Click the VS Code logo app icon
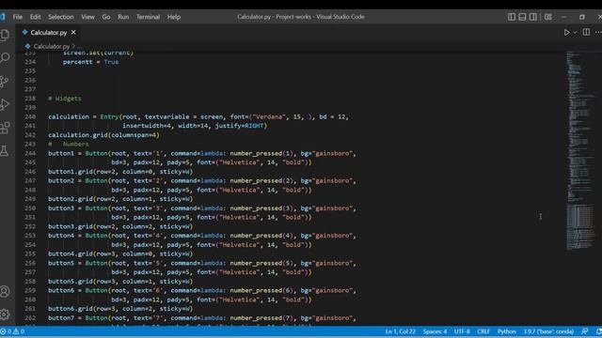Screen dimensions: 602x338 click(x=2, y=17)
